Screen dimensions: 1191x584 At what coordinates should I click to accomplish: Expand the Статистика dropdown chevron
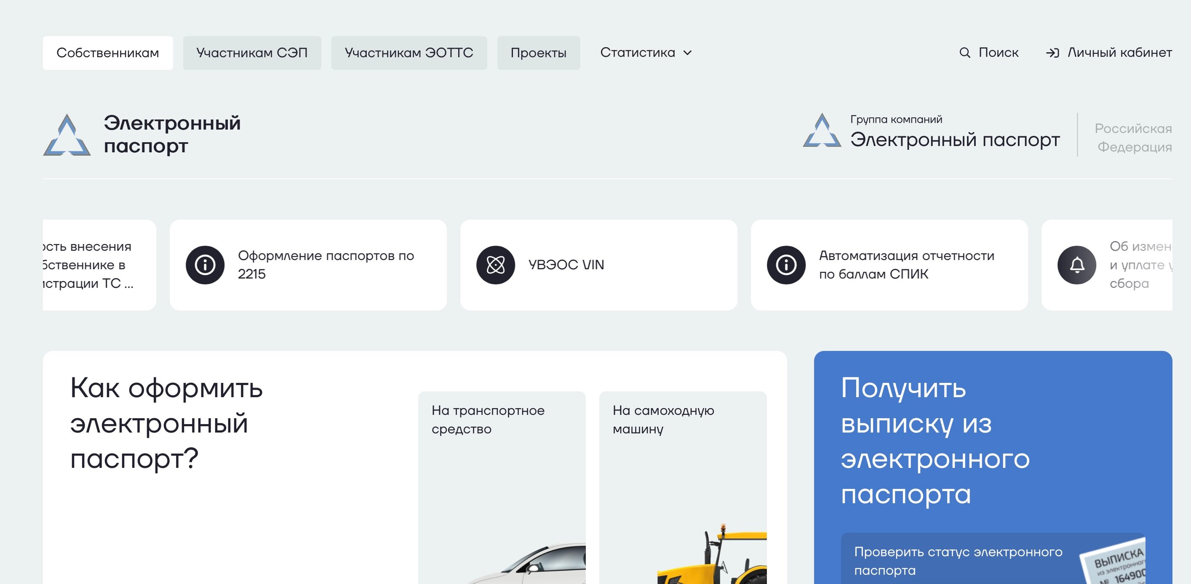pyautogui.click(x=687, y=53)
